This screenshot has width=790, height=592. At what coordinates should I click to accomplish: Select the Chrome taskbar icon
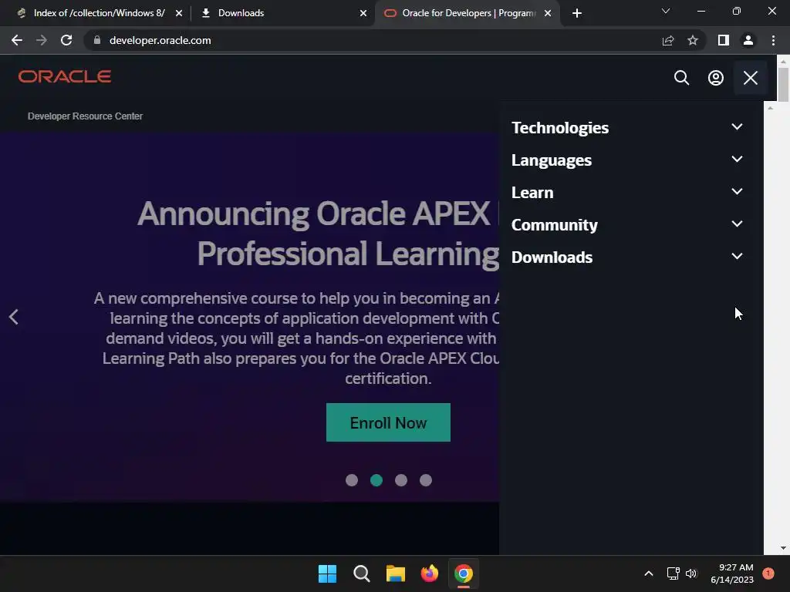click(464, 573)
